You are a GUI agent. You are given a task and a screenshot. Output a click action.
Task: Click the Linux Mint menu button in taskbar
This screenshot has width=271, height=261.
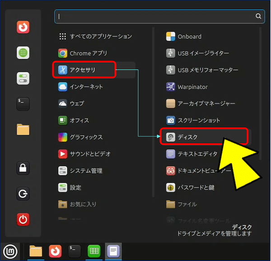point(9,251)
